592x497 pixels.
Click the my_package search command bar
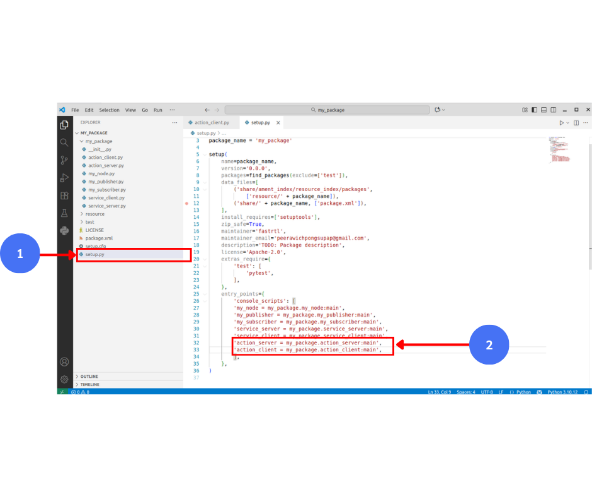tap(327, 110)
